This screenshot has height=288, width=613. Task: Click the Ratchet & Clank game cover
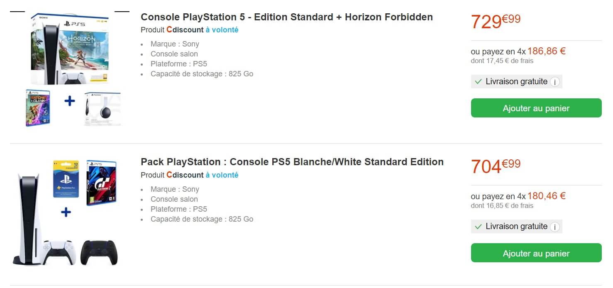(x=38, y=107)
